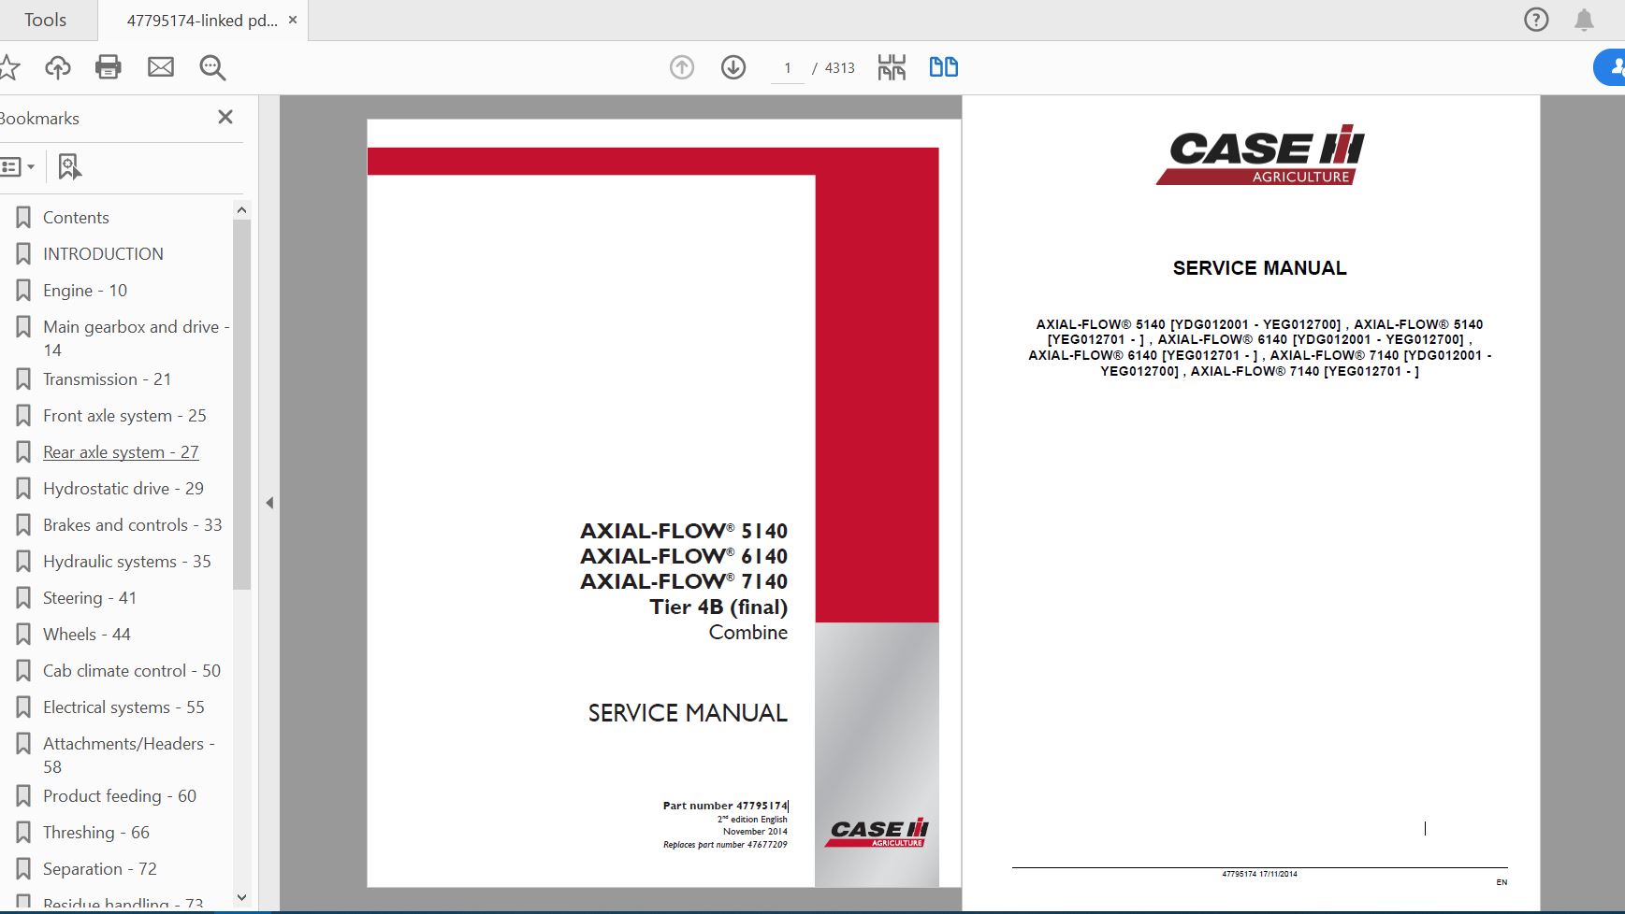Toggle two-page view icon
1625x914 pixels.
(x=943, y=67)
